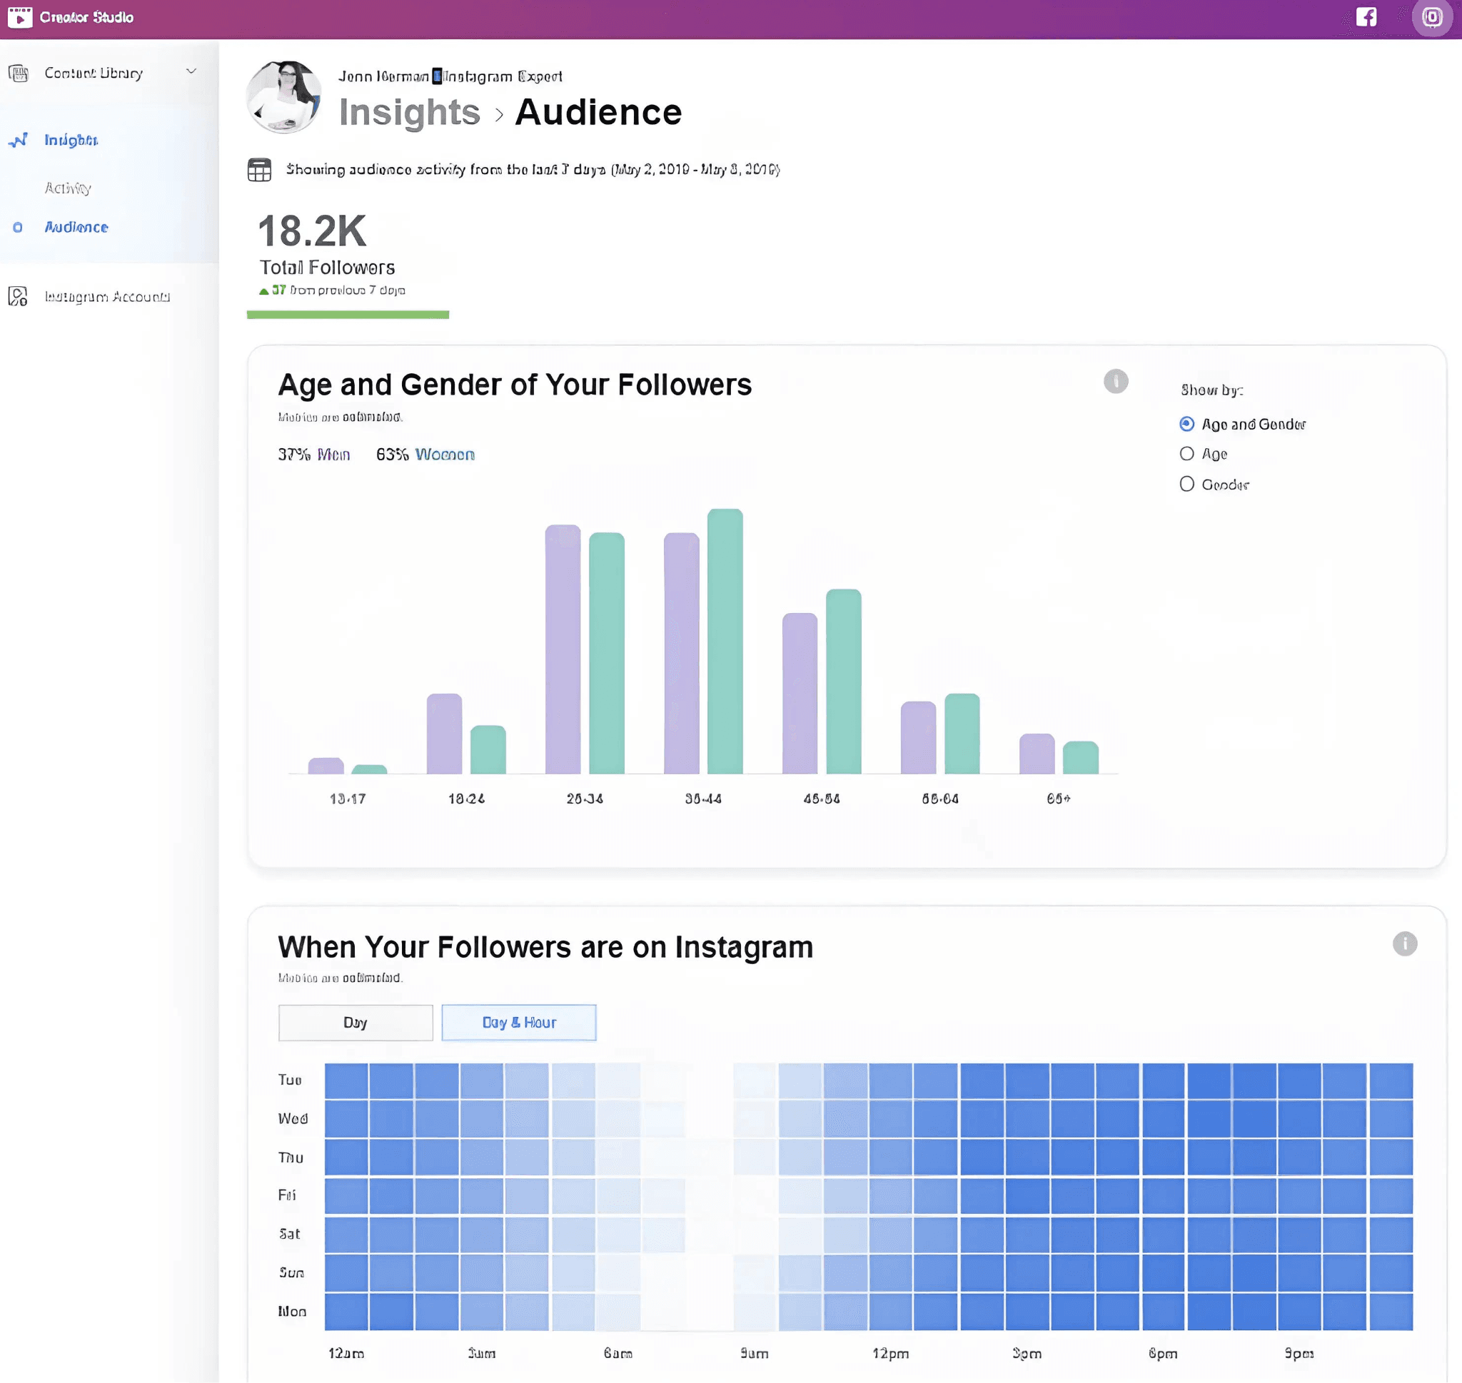Viewport: 1462px width, 1383px height.
Task: Click the 37% Men legend label
Action: coord(314,455)
